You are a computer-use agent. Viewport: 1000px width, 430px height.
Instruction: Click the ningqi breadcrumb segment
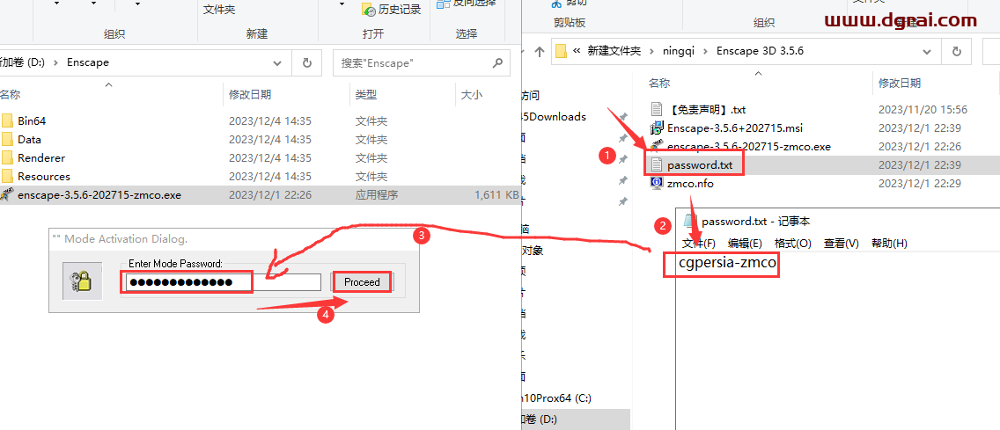[x=678, y=51]
